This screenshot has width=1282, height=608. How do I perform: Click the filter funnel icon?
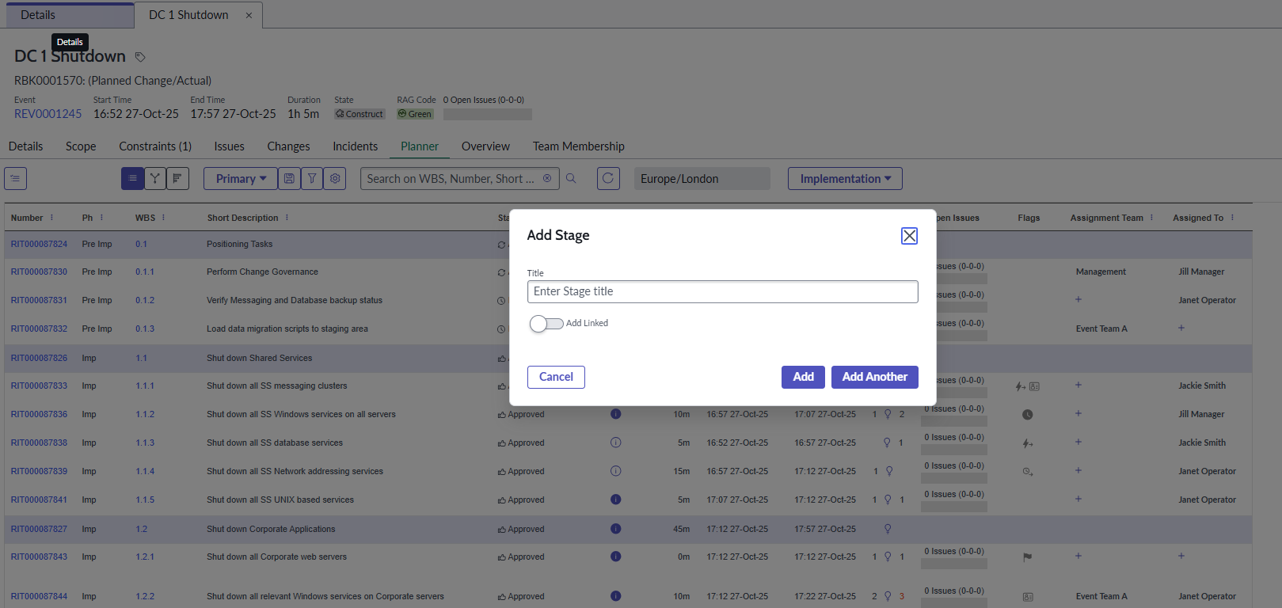[x=312, y=179]
